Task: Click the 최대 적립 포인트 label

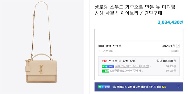Action: point(110,46)
